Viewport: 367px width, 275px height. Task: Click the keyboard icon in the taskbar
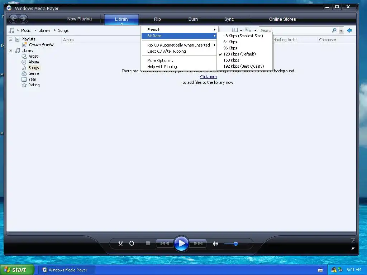point(320,270)
